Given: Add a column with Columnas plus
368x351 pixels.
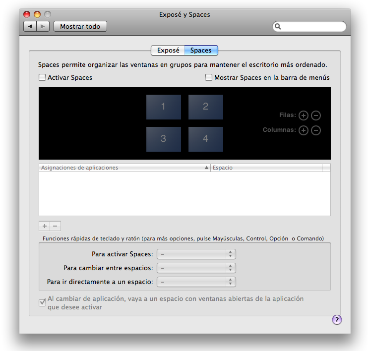Looking at the screenshot, I should click(303, 130).
